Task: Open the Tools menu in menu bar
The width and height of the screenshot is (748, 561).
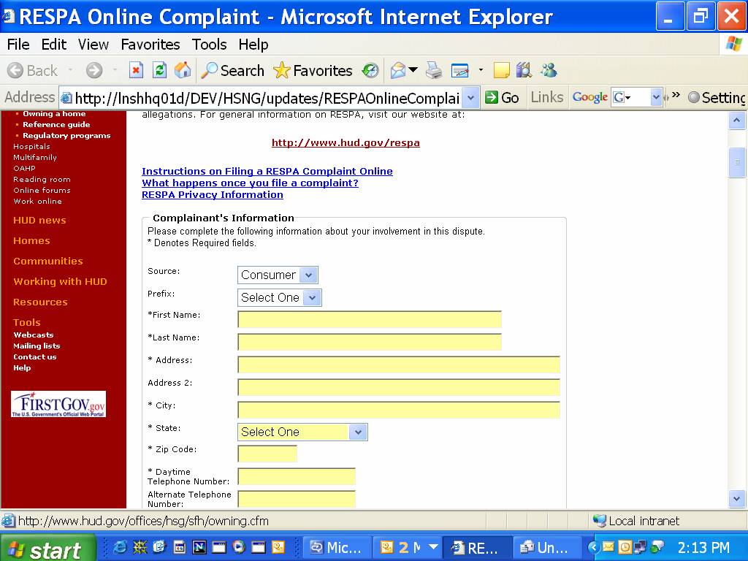Action: pos(210,45)
